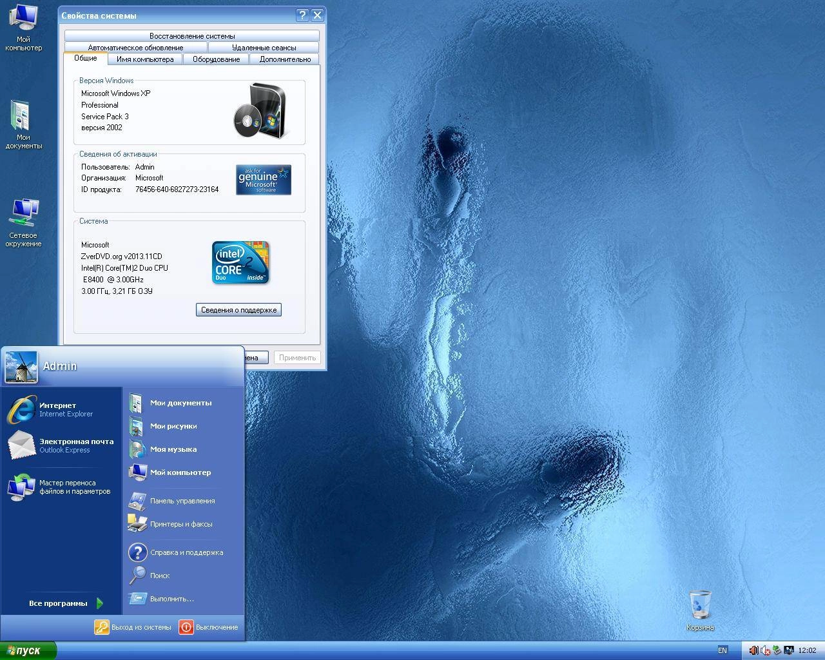
Task: Switch to Дополнительно tab
Action: [x=285, y=59]
